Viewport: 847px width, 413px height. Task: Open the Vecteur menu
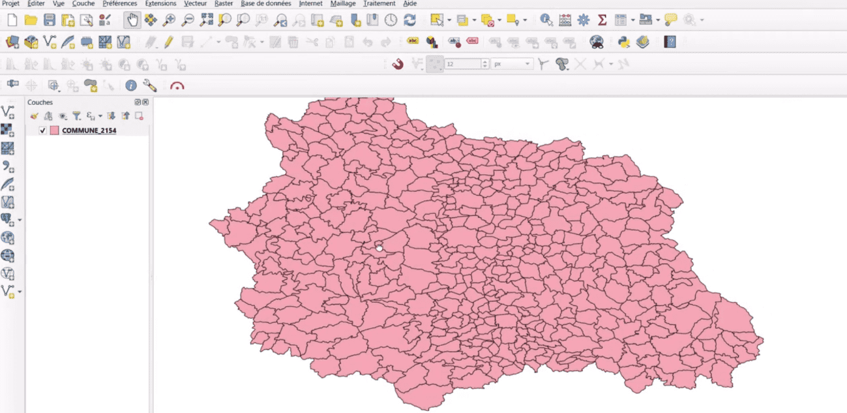[x=196, y=3]
